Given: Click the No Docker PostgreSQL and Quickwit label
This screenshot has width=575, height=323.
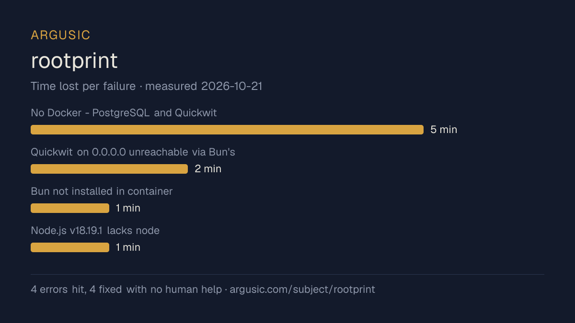Looking at the screenshot, I should [x=124, y=113].
